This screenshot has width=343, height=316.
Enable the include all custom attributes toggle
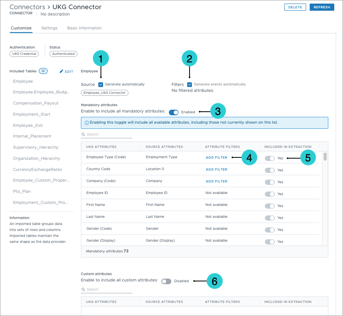pos(166,281)
